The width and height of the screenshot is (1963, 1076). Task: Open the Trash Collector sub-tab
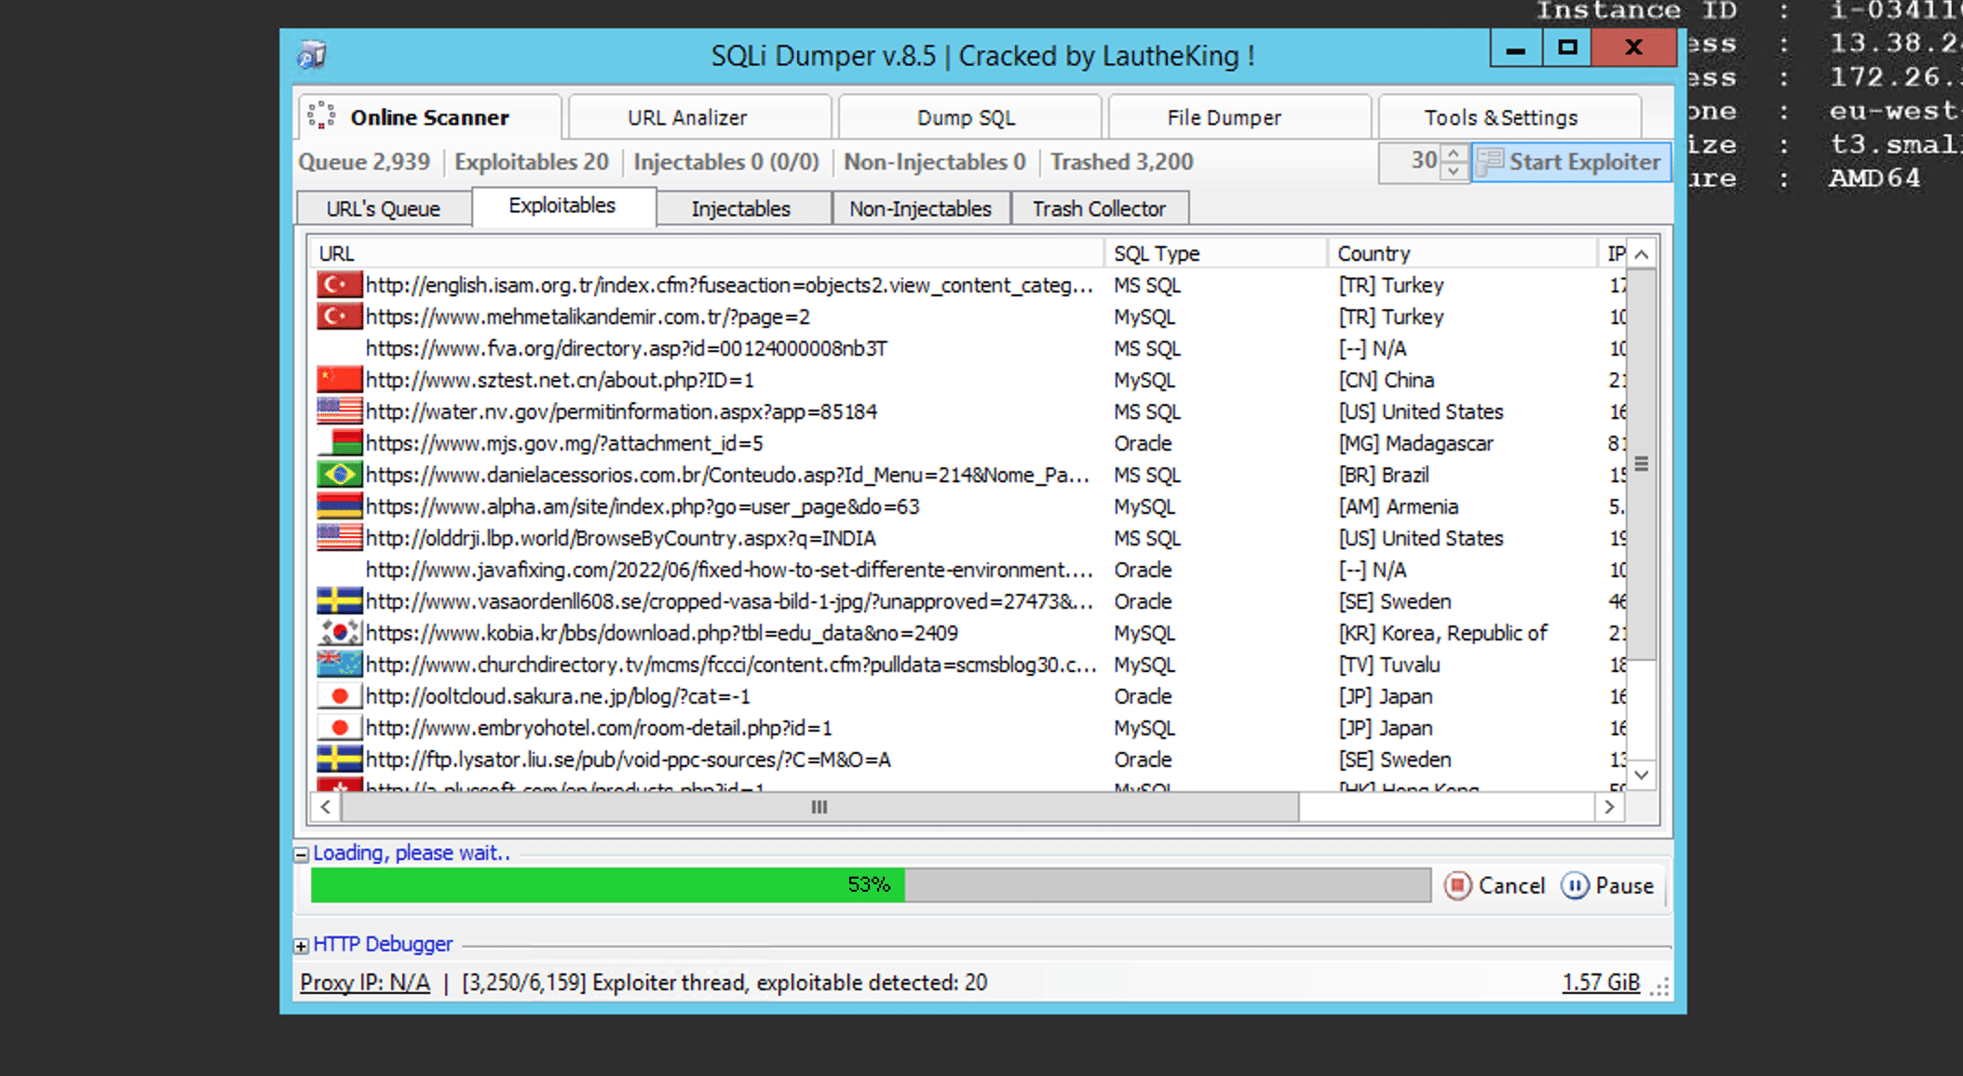tap(1098, 208)
